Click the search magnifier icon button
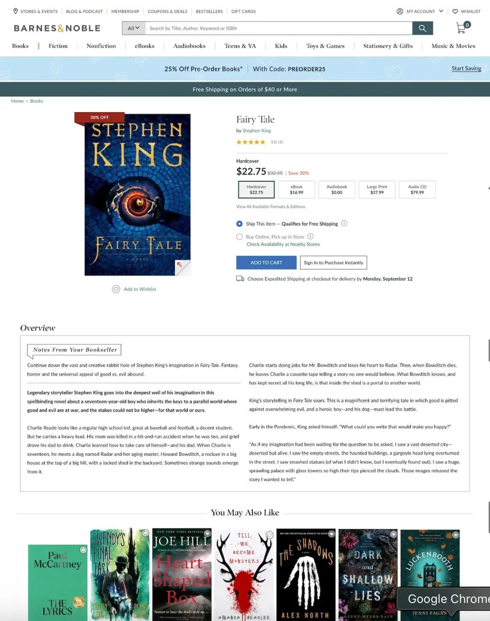Viewport: 490px width, 621px height. (x=422, y=28)
